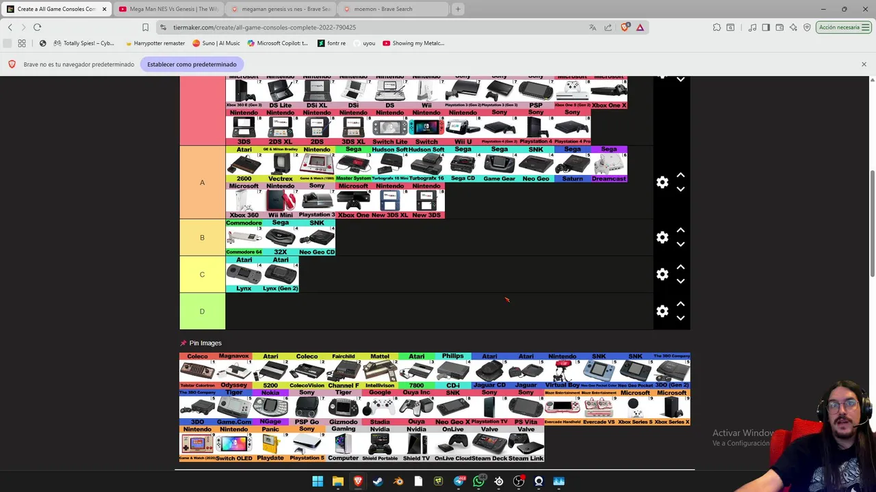Image resolution: width=876 pixels, height=492 pixels.
Task: Open Blender from the taskbar
Action: 398,481
